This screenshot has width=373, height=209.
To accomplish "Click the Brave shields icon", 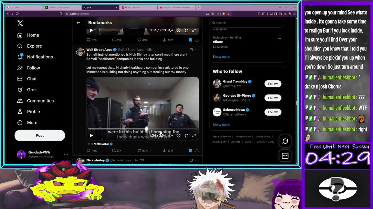I will pos(224,14).
